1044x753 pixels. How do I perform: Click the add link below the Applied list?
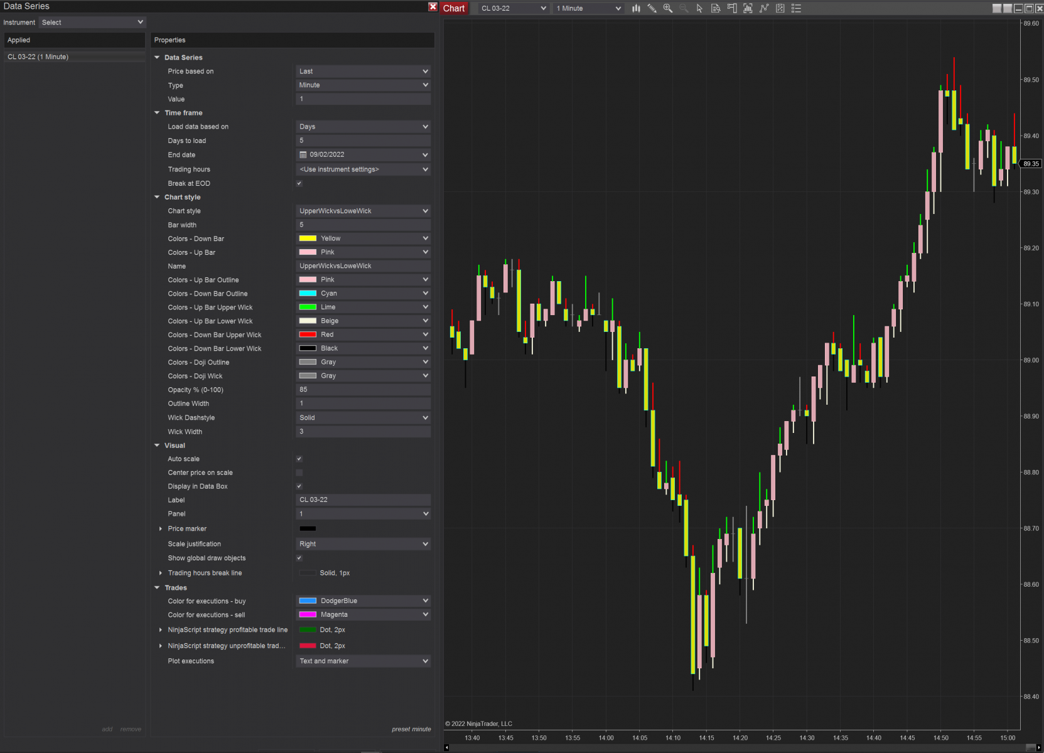pos(107,729)
